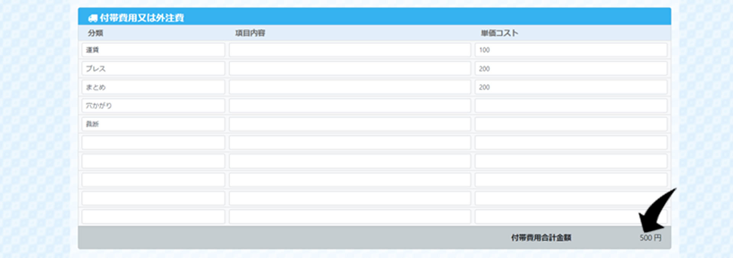Select 項目内容 field in the まとめ row

350,87
